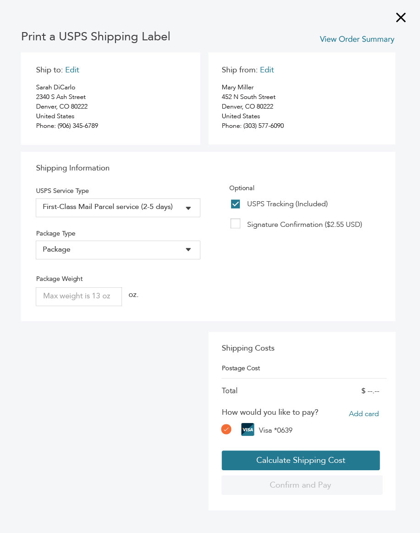420x533 pixels.
Task: Click the Visa card logo icon
Action: [x=248, y=429]
